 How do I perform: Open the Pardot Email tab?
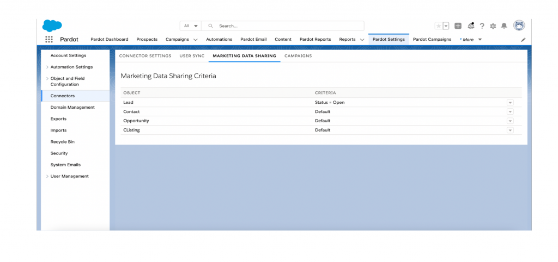pos(253,39)
